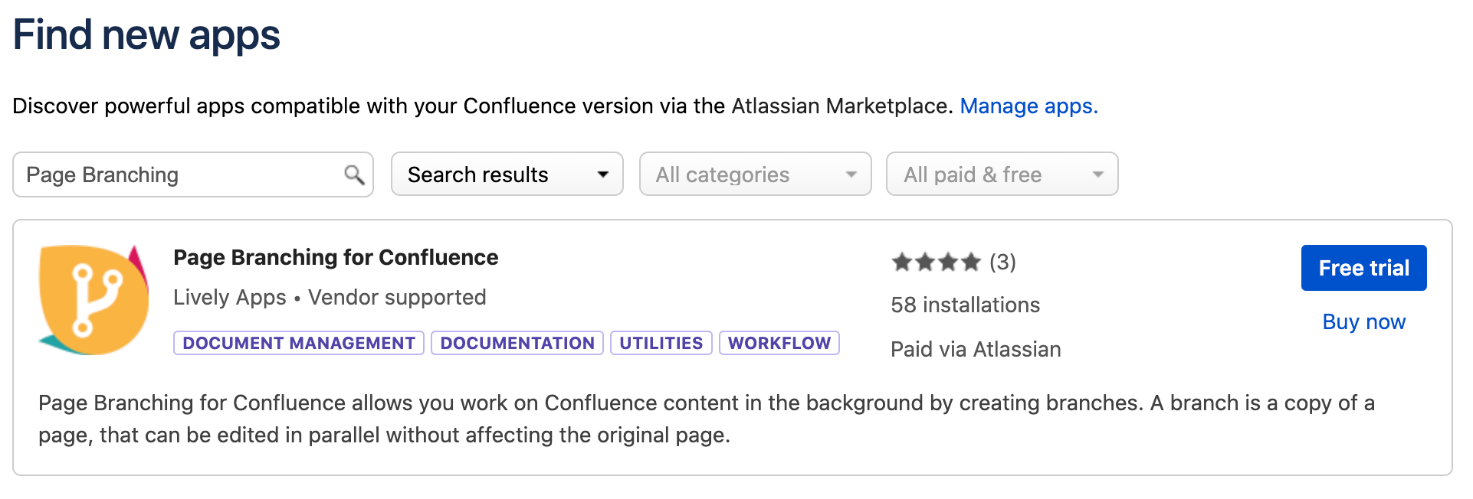Click the Buy now link

tap(1363, 321)
